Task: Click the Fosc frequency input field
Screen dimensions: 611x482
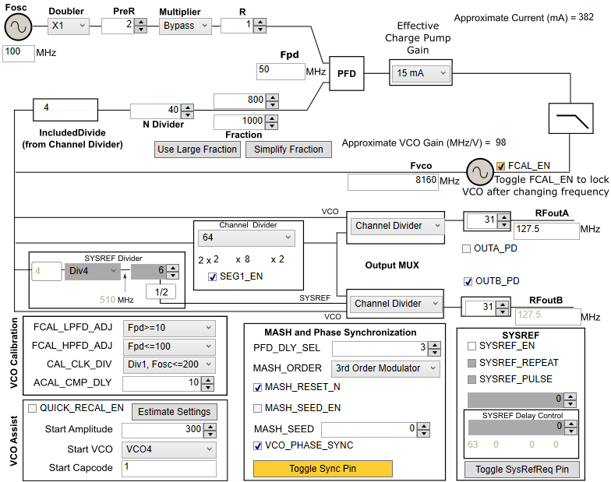Action: [x=18, y=53]
